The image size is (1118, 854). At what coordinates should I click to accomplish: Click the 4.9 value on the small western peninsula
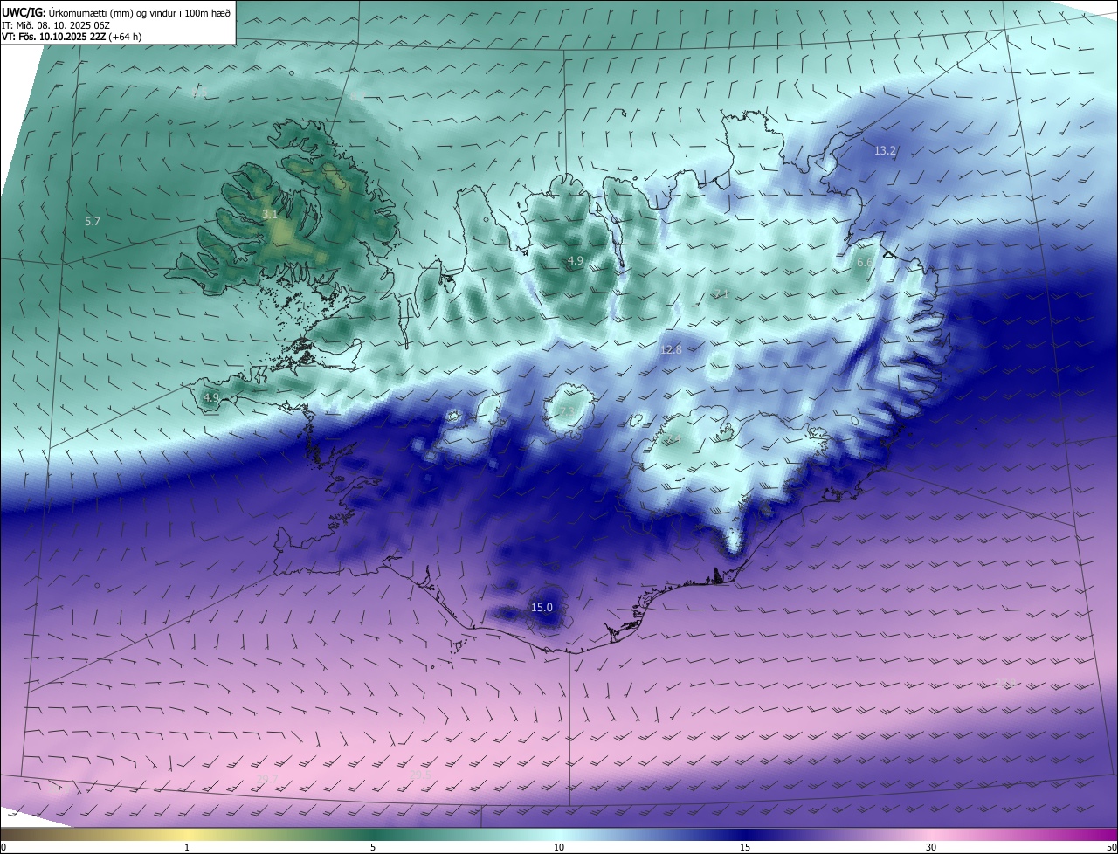pos(210,398)
